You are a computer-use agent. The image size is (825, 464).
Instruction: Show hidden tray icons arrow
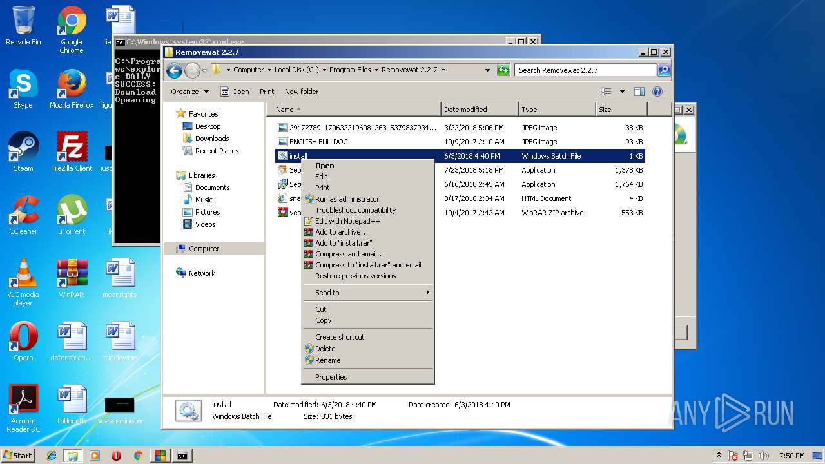(719, 456)
